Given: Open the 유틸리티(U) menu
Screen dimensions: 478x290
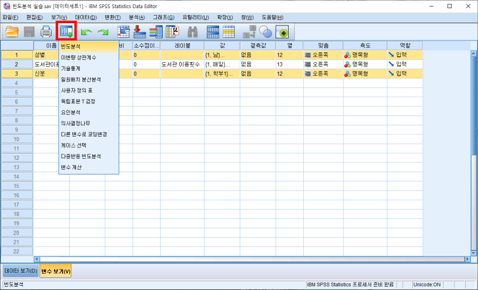Looking at the screenshot, I should (196, 17).
